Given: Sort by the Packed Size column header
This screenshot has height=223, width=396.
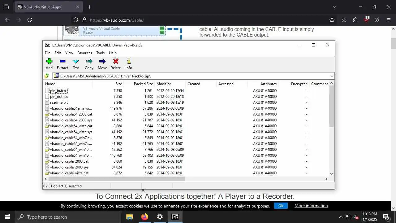Looking at the screenshot, I should coord(139,84).
